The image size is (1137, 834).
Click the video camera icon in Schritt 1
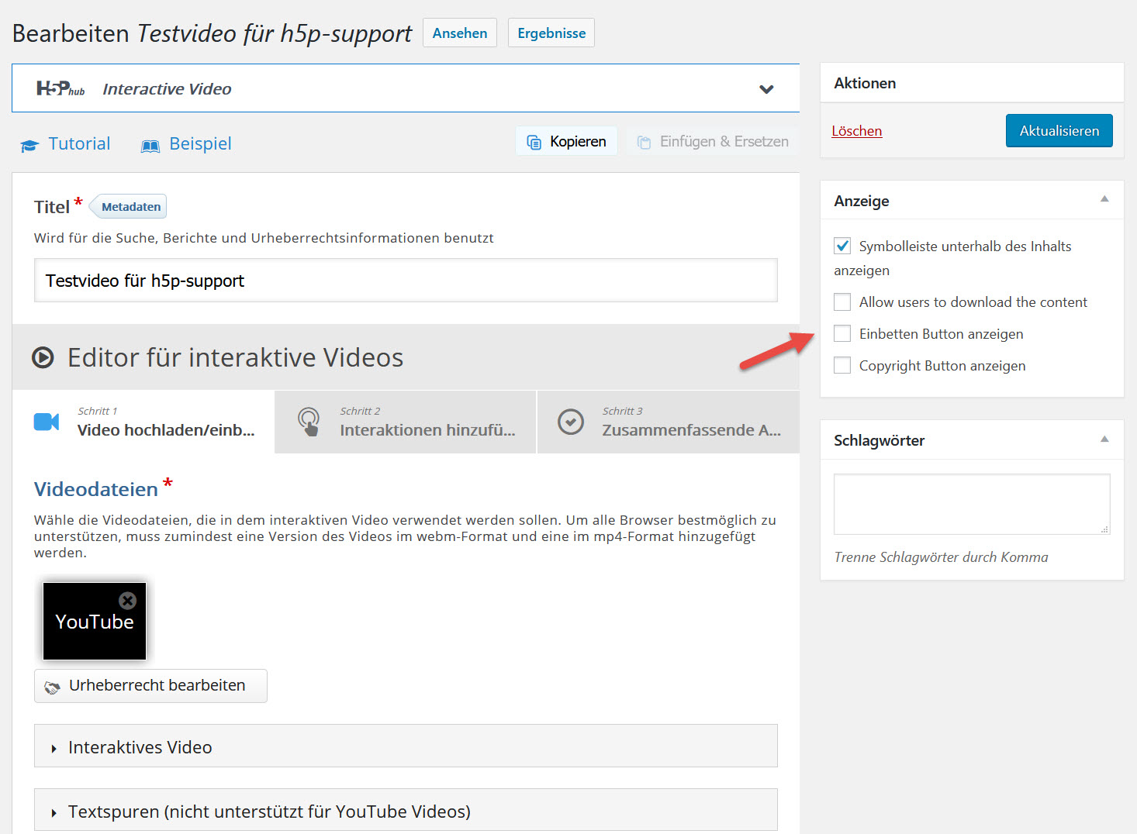click(47, 422)
